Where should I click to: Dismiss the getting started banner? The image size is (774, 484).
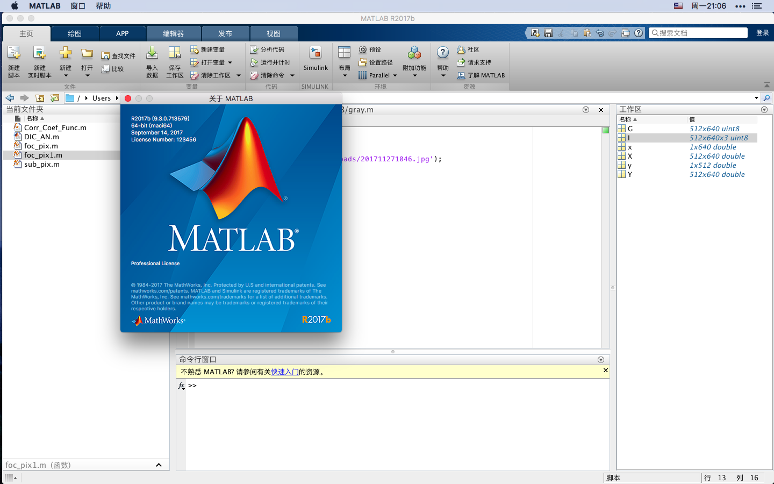pos(605,371)
